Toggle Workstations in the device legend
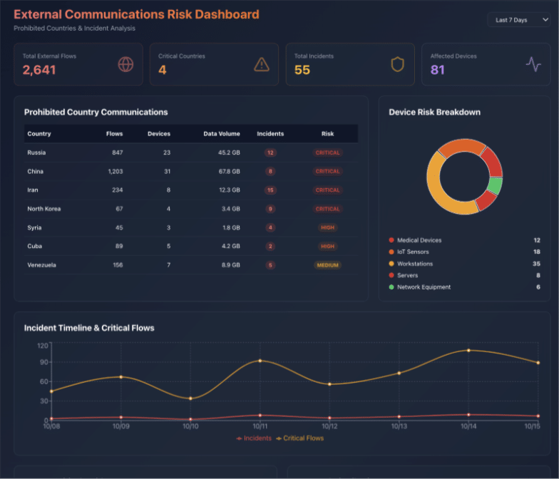This screenshot has height=479, width=559. point(414,264)
